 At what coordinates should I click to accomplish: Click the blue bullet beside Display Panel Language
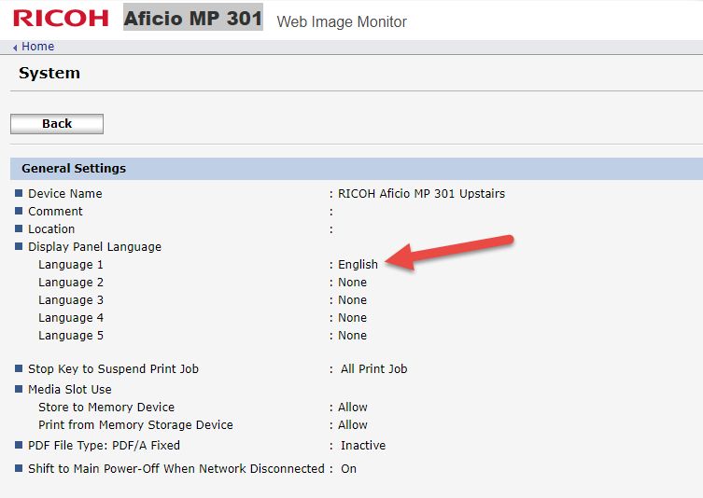[x=19, y=246]
